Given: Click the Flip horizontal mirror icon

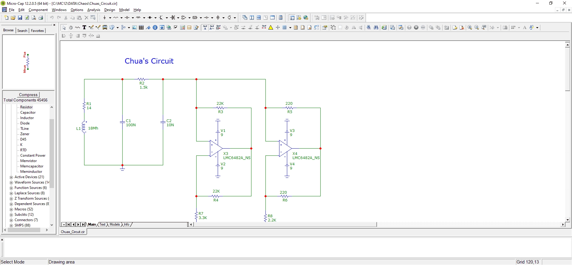Looking at the screenshot, I should (x=354, y=27).
